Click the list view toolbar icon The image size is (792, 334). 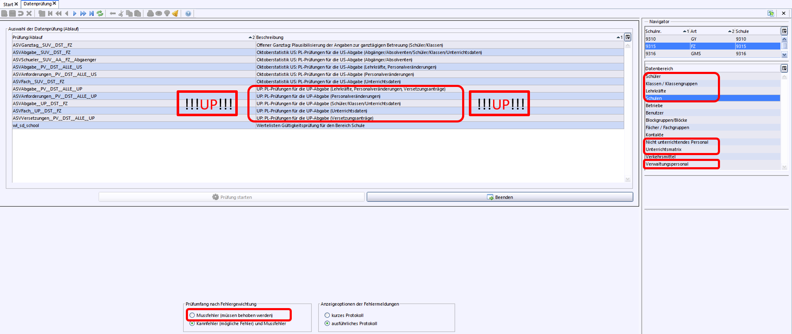[42, 13]
